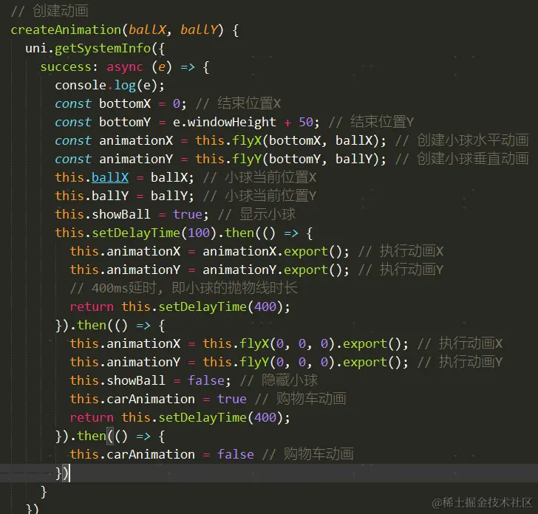This screenshot has width=538, height=514.
Task: Click this.flyX(0, 0, 0) call
Action: tap(269, 344)
